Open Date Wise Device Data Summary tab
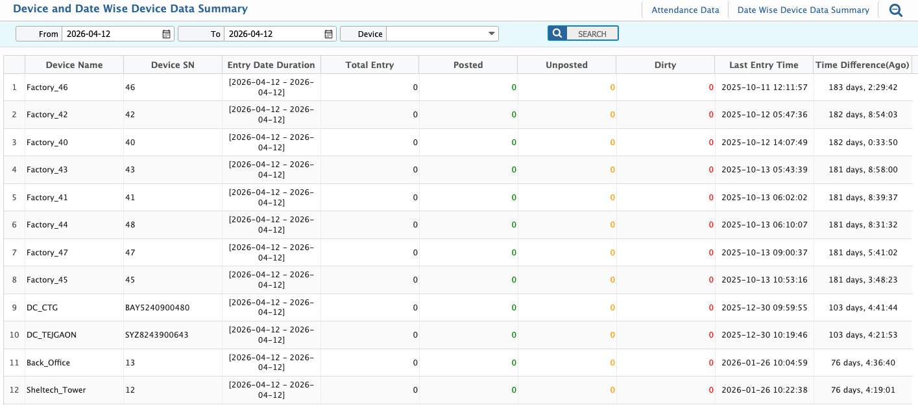918x405 pixels. coord(803,10)
